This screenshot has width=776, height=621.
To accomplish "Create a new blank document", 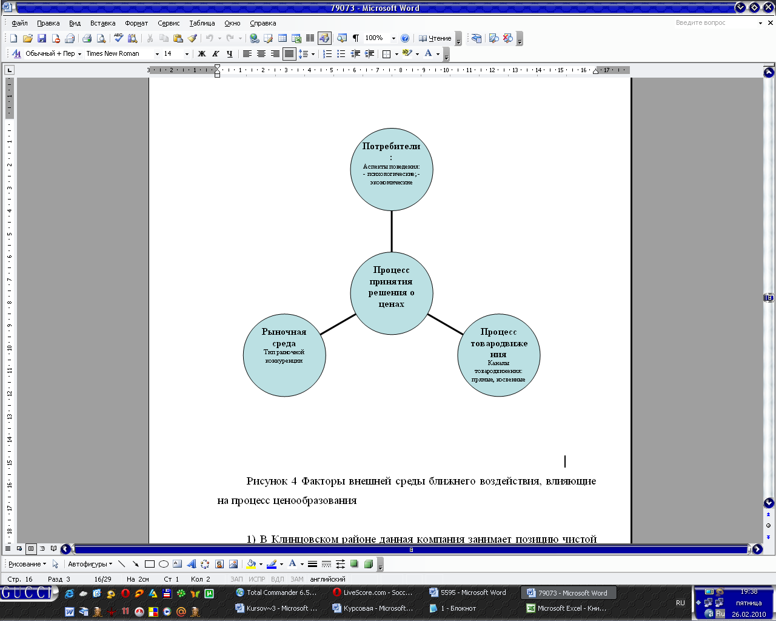I will [13, 38].
